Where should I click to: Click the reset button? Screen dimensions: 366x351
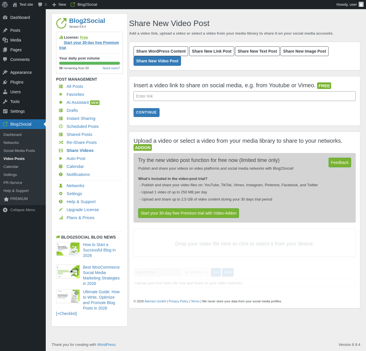(x=228, y=272)
